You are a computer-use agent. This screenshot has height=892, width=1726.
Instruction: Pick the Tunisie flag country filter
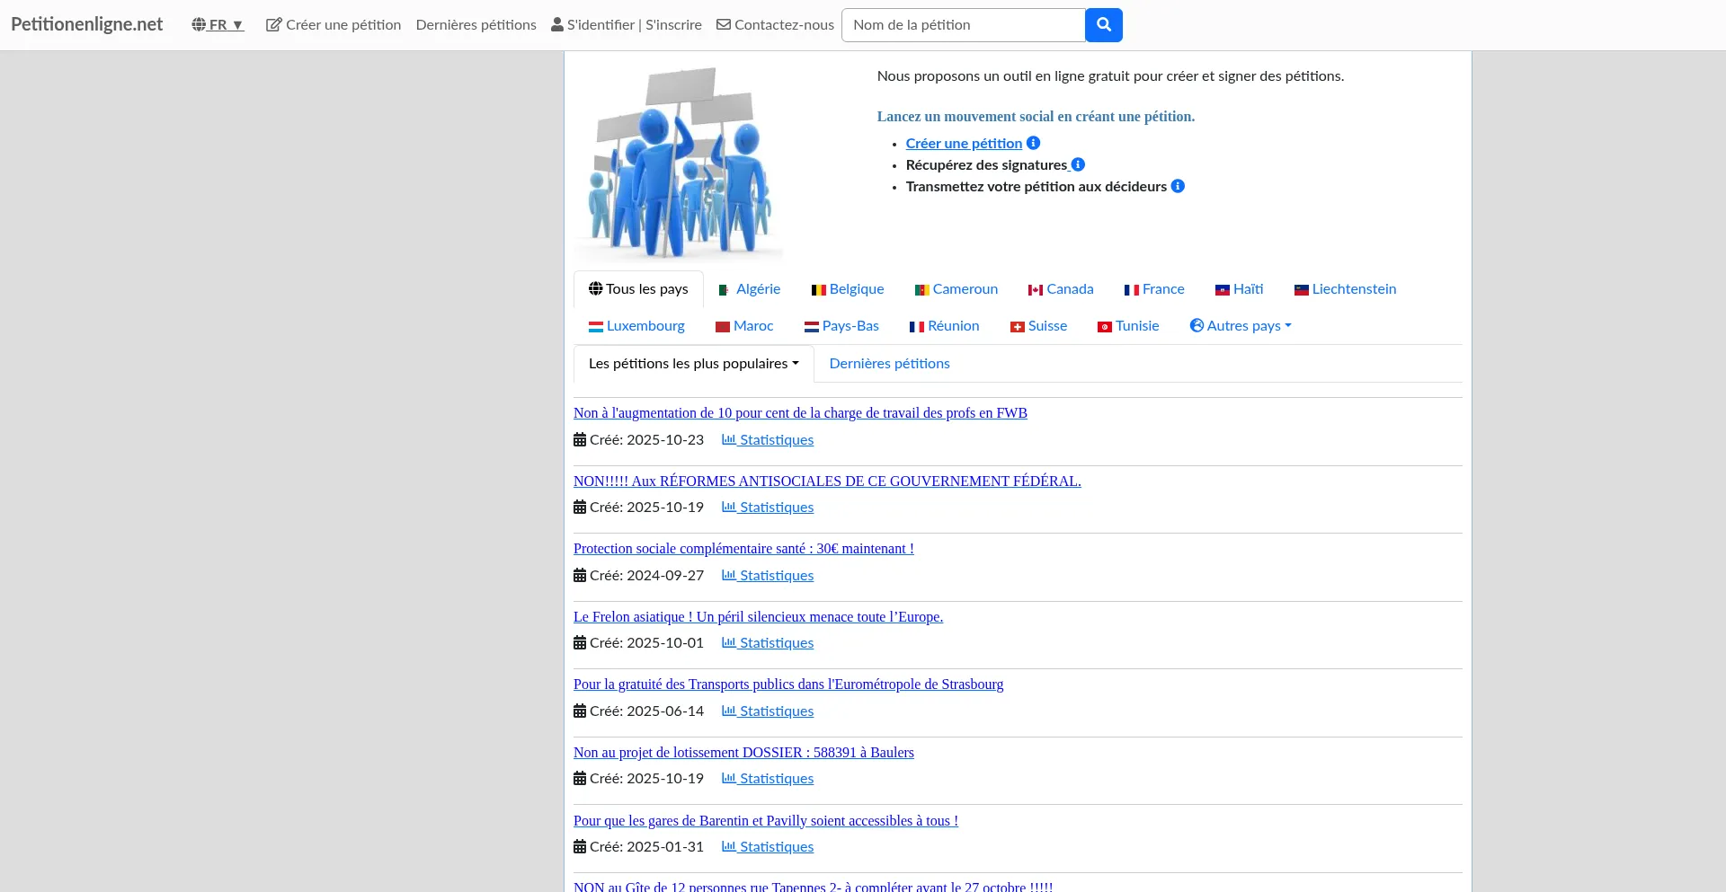1128,326
